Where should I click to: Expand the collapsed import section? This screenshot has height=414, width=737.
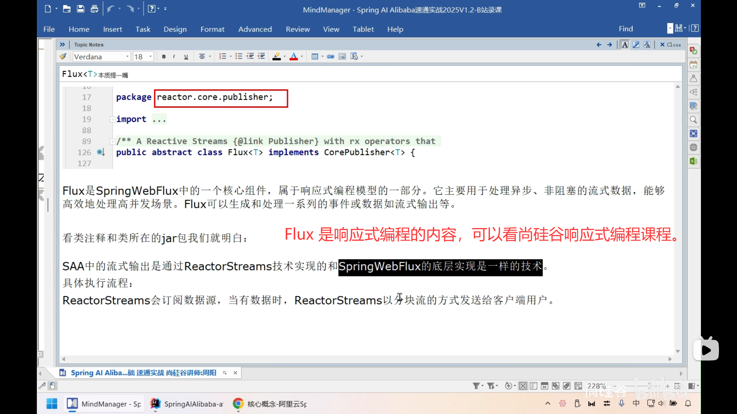pos(112,120)
